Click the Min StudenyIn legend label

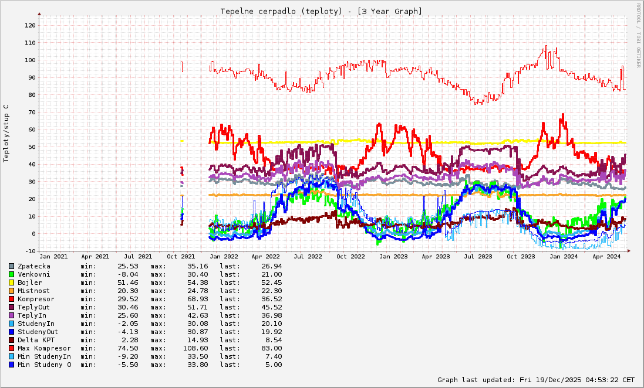tap(44, 356)
